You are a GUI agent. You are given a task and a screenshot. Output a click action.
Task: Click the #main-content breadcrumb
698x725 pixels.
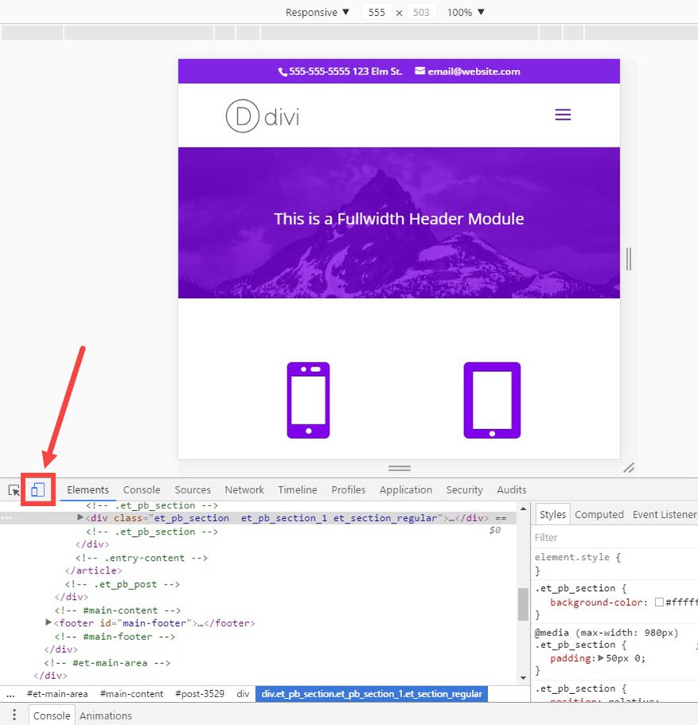(132, 694)
